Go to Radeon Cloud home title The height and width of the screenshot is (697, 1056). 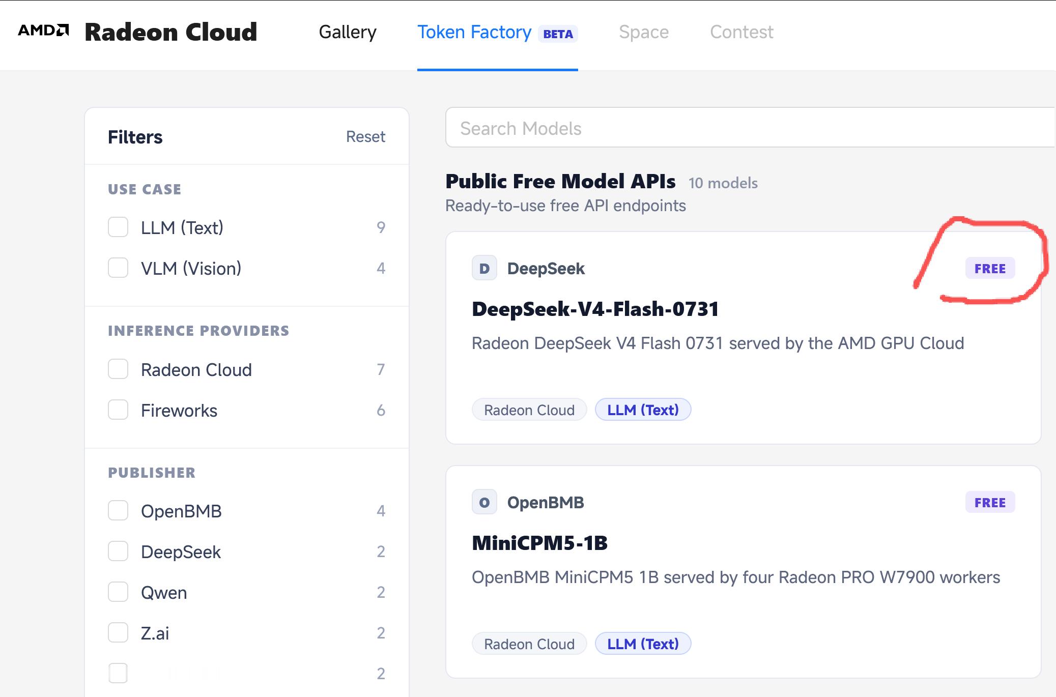click(171, 32)
